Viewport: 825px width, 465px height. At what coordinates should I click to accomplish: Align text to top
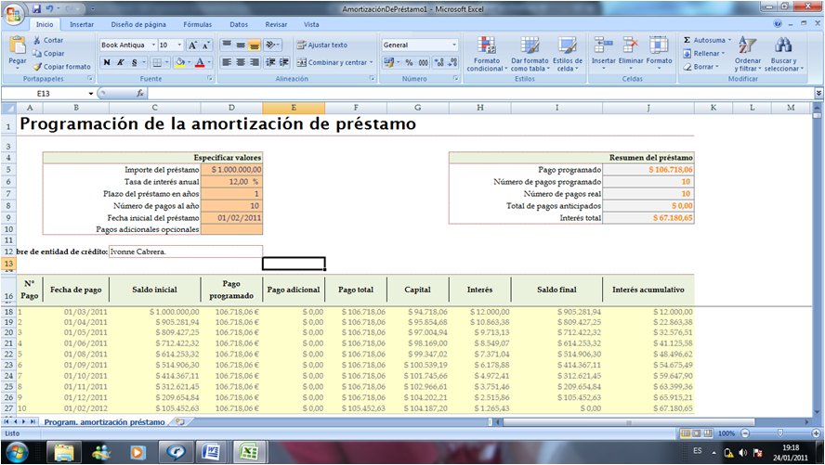tap(227, 45)
